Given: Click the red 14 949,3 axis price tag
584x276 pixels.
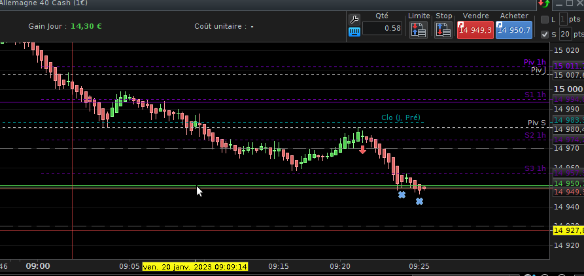Looking at the screenshot, I should point(569,192).
